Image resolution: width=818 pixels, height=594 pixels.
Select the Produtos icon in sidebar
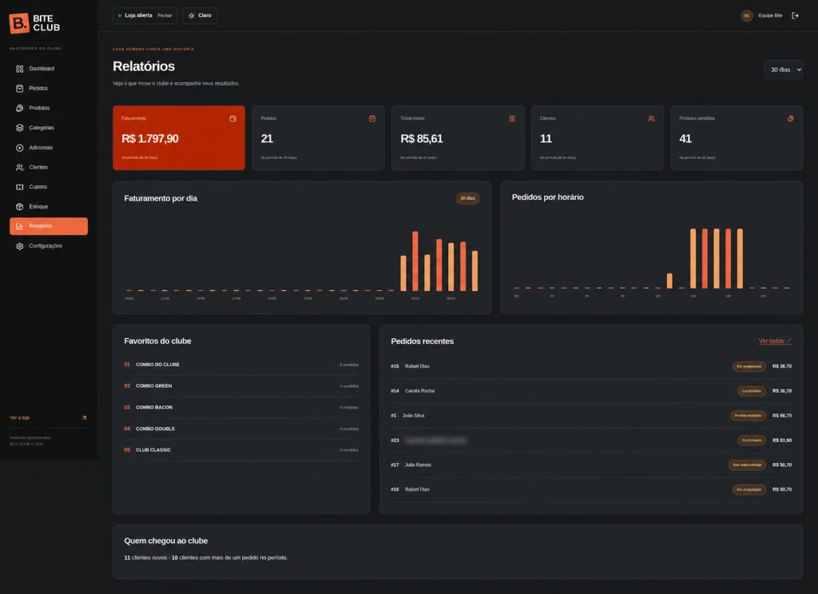pyautogui.click(x=19, y=108)
